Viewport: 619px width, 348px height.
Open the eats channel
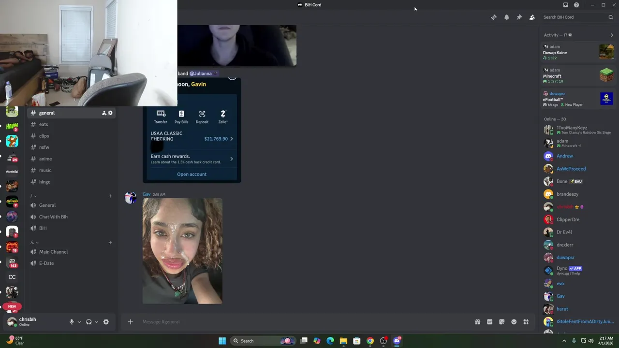pos(72,125)
